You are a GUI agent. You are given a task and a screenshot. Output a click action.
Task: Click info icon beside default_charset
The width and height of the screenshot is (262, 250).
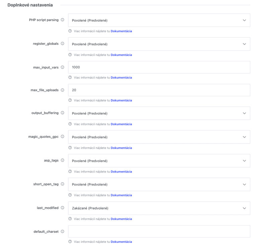point(63,231)
